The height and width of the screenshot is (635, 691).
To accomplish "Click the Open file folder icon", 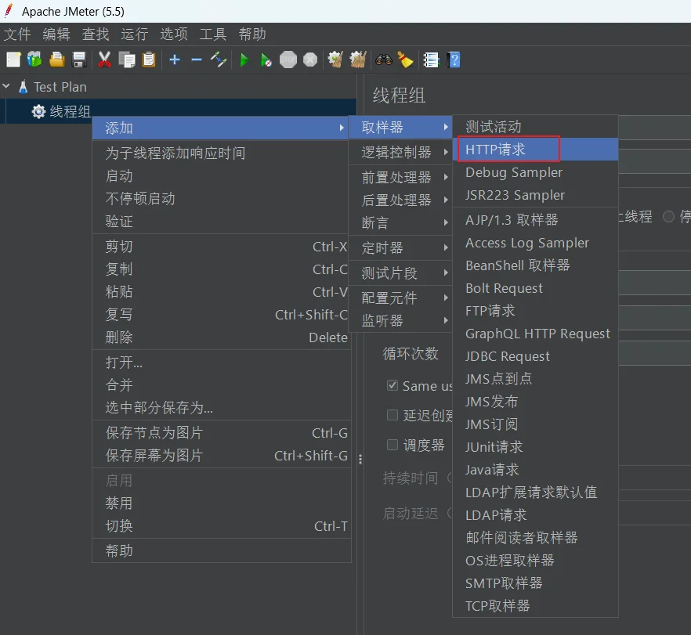I will (x=57, y=60).
